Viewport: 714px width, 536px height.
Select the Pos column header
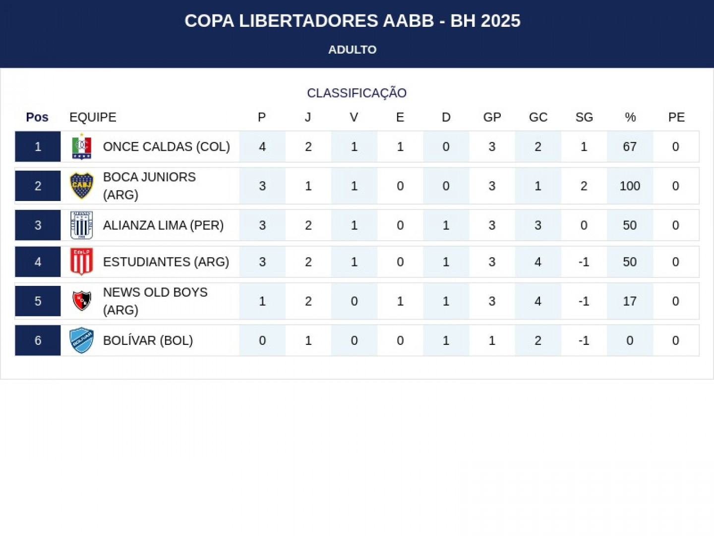click(37, 117)
